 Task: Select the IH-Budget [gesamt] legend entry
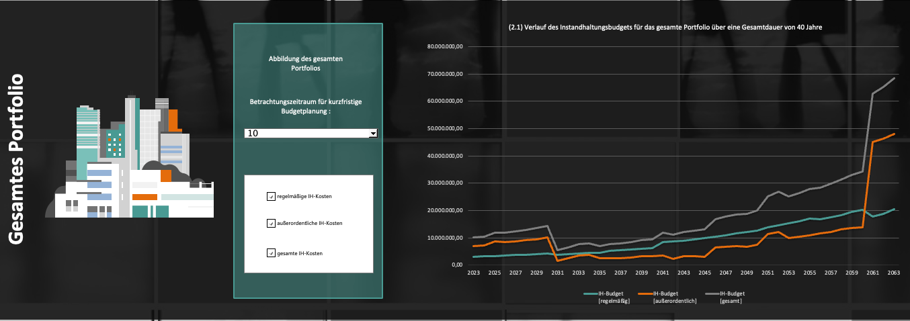coord(724,297)
